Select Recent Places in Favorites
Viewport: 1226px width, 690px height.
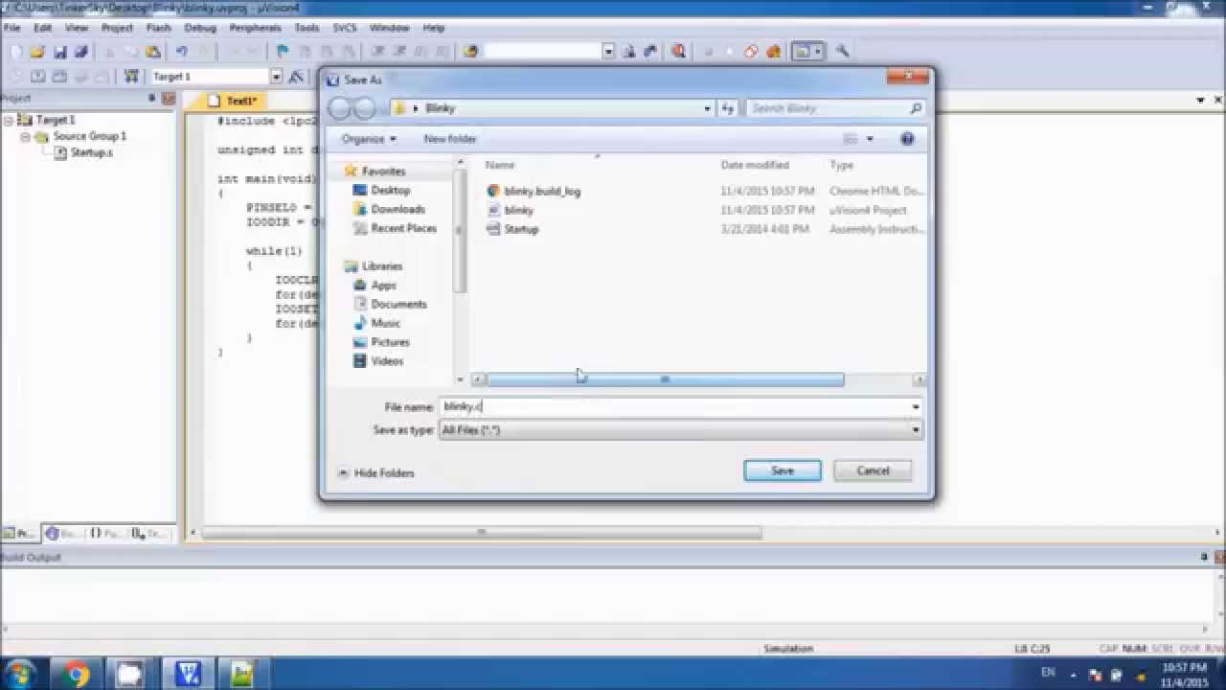click(395, 228)
